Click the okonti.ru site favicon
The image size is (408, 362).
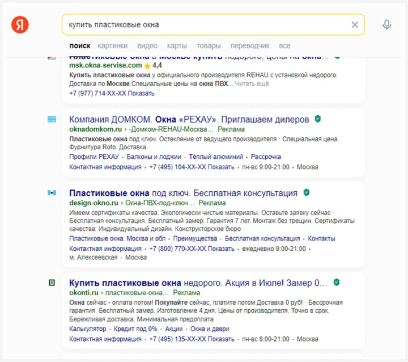[x=52, y=282]
